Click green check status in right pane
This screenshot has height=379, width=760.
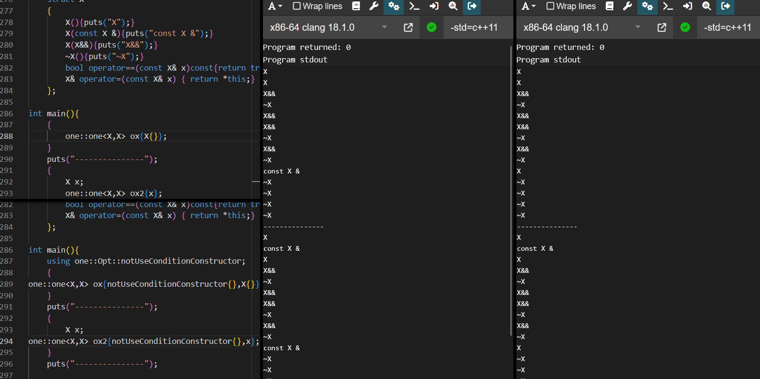(685, 27)
